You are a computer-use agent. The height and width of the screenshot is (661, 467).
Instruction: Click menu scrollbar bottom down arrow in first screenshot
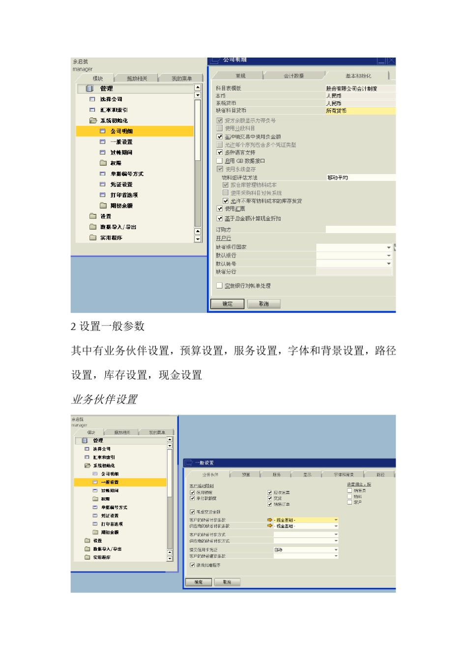tap(198, 239)
